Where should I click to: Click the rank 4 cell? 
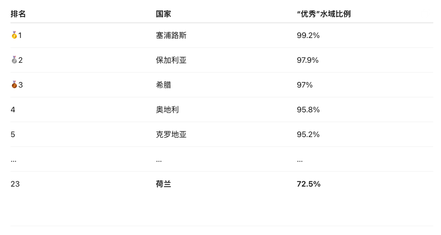coord(13,110)
